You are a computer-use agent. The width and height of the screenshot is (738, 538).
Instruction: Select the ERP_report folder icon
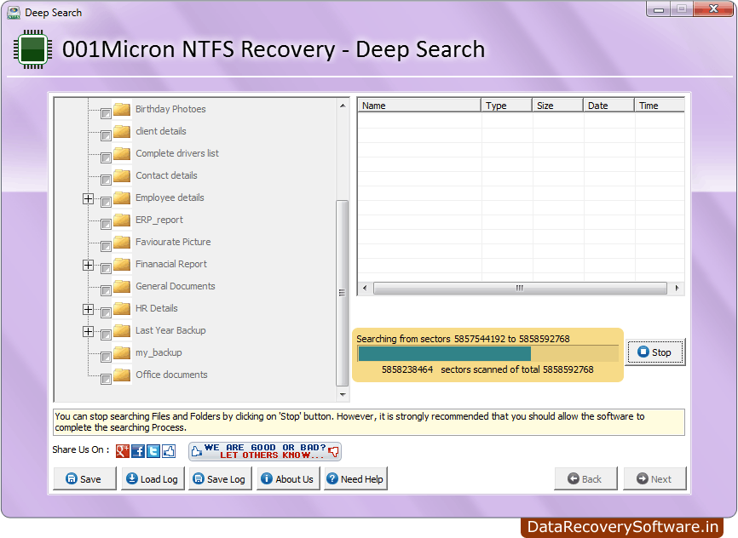coord(122,220)
